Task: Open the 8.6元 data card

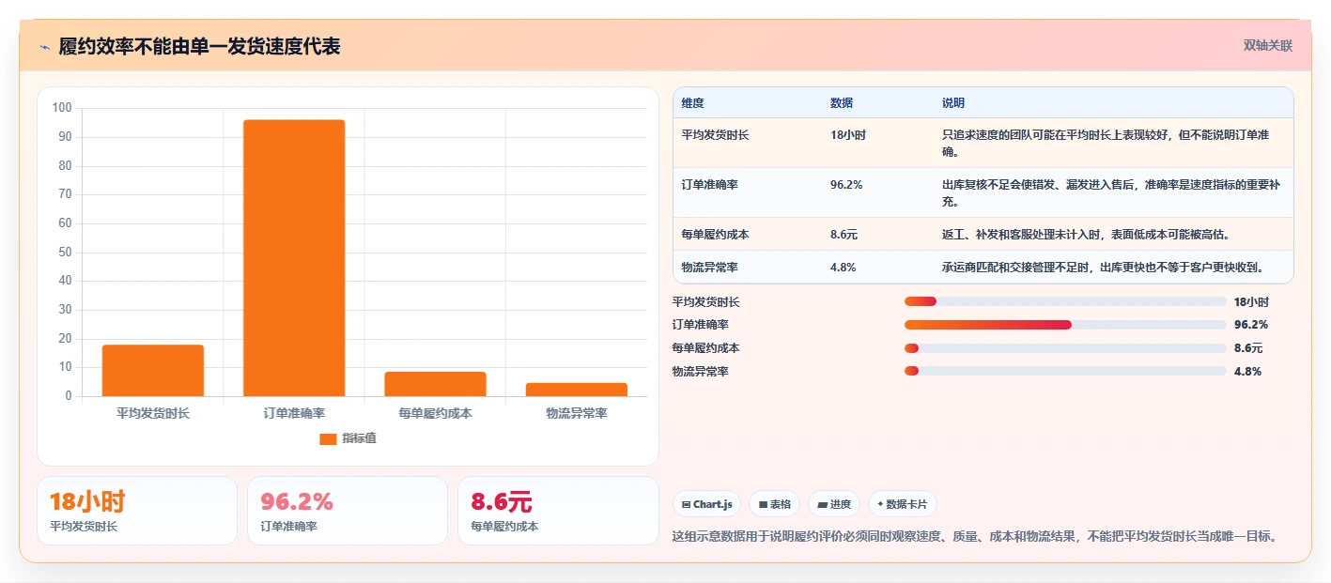Action: pos(558,511)
